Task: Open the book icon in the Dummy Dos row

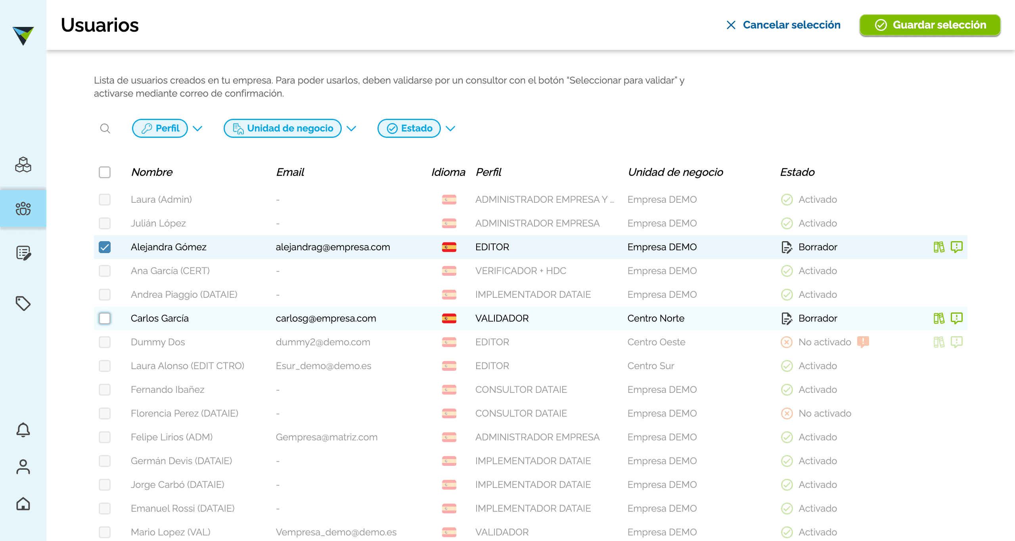Action: click(x=939, y=342)
